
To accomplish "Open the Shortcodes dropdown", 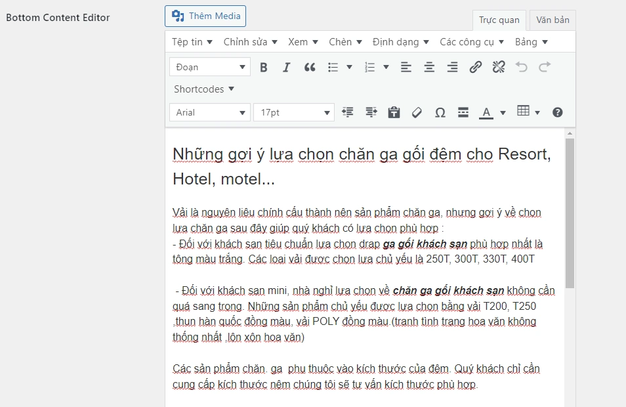I will point(203,89).
